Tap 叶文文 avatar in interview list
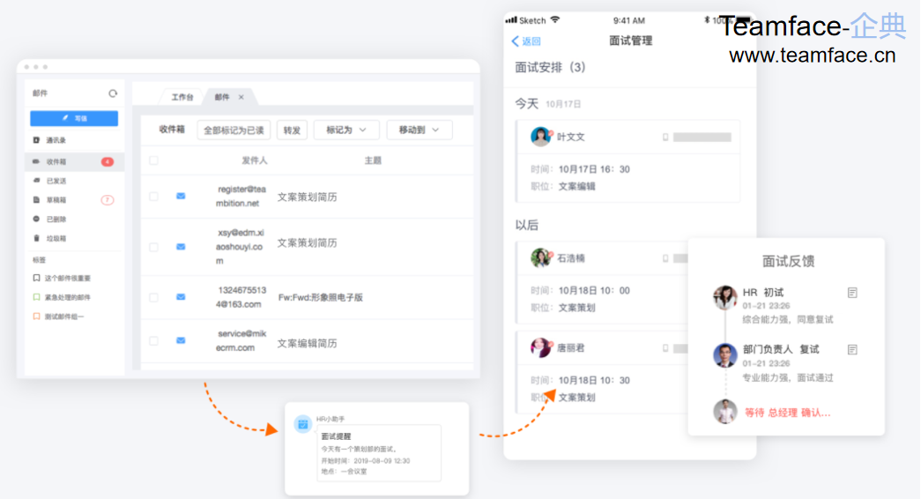This screenshot has height=499, width=921. 541,137
